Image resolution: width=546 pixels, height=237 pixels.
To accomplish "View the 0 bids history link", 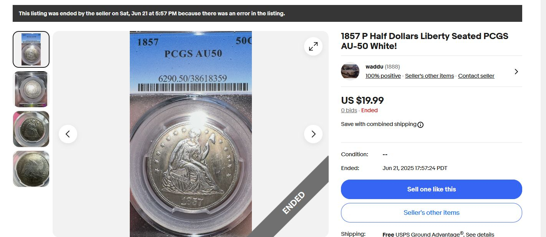I will pos(349,110).
